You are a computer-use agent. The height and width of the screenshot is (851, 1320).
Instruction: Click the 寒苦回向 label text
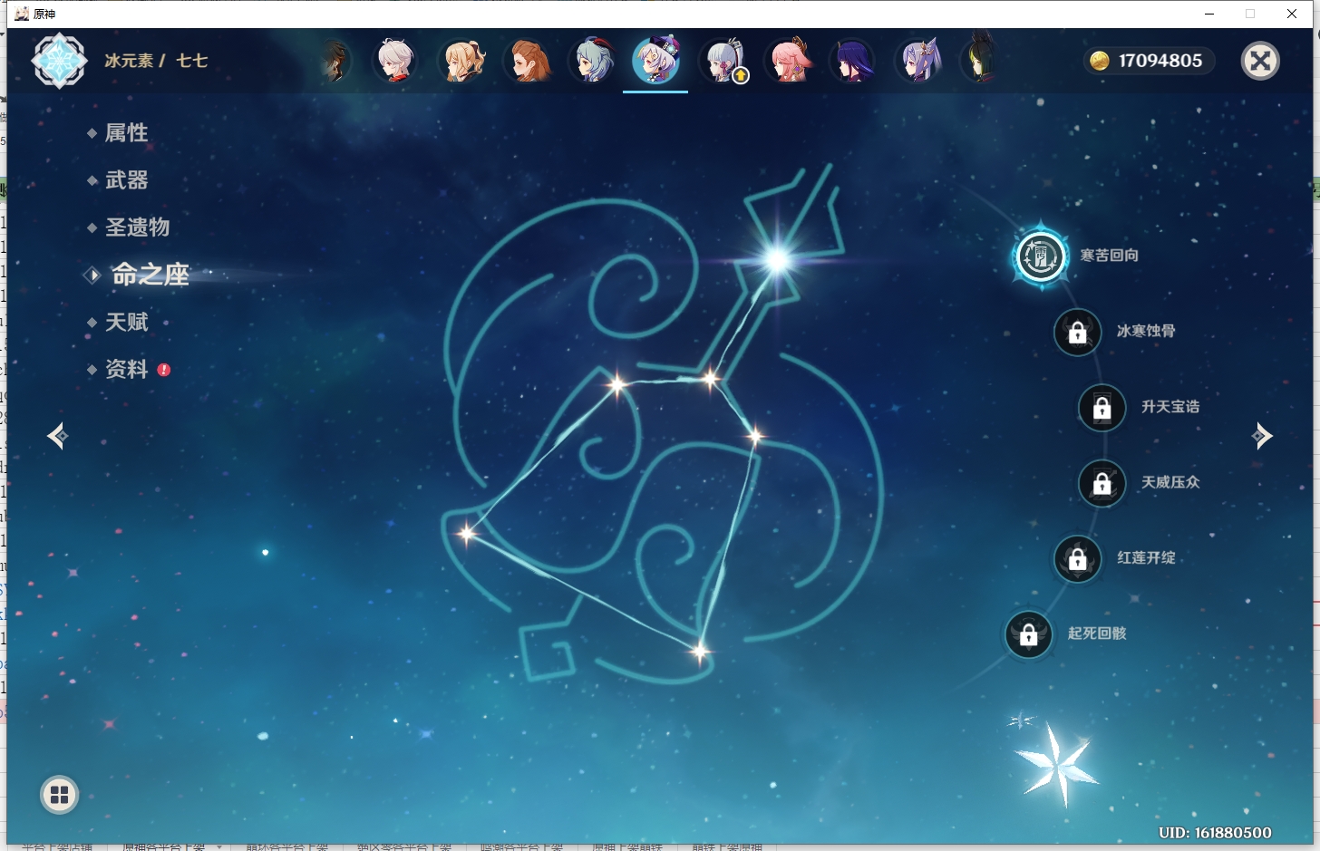pos(1109,256)
